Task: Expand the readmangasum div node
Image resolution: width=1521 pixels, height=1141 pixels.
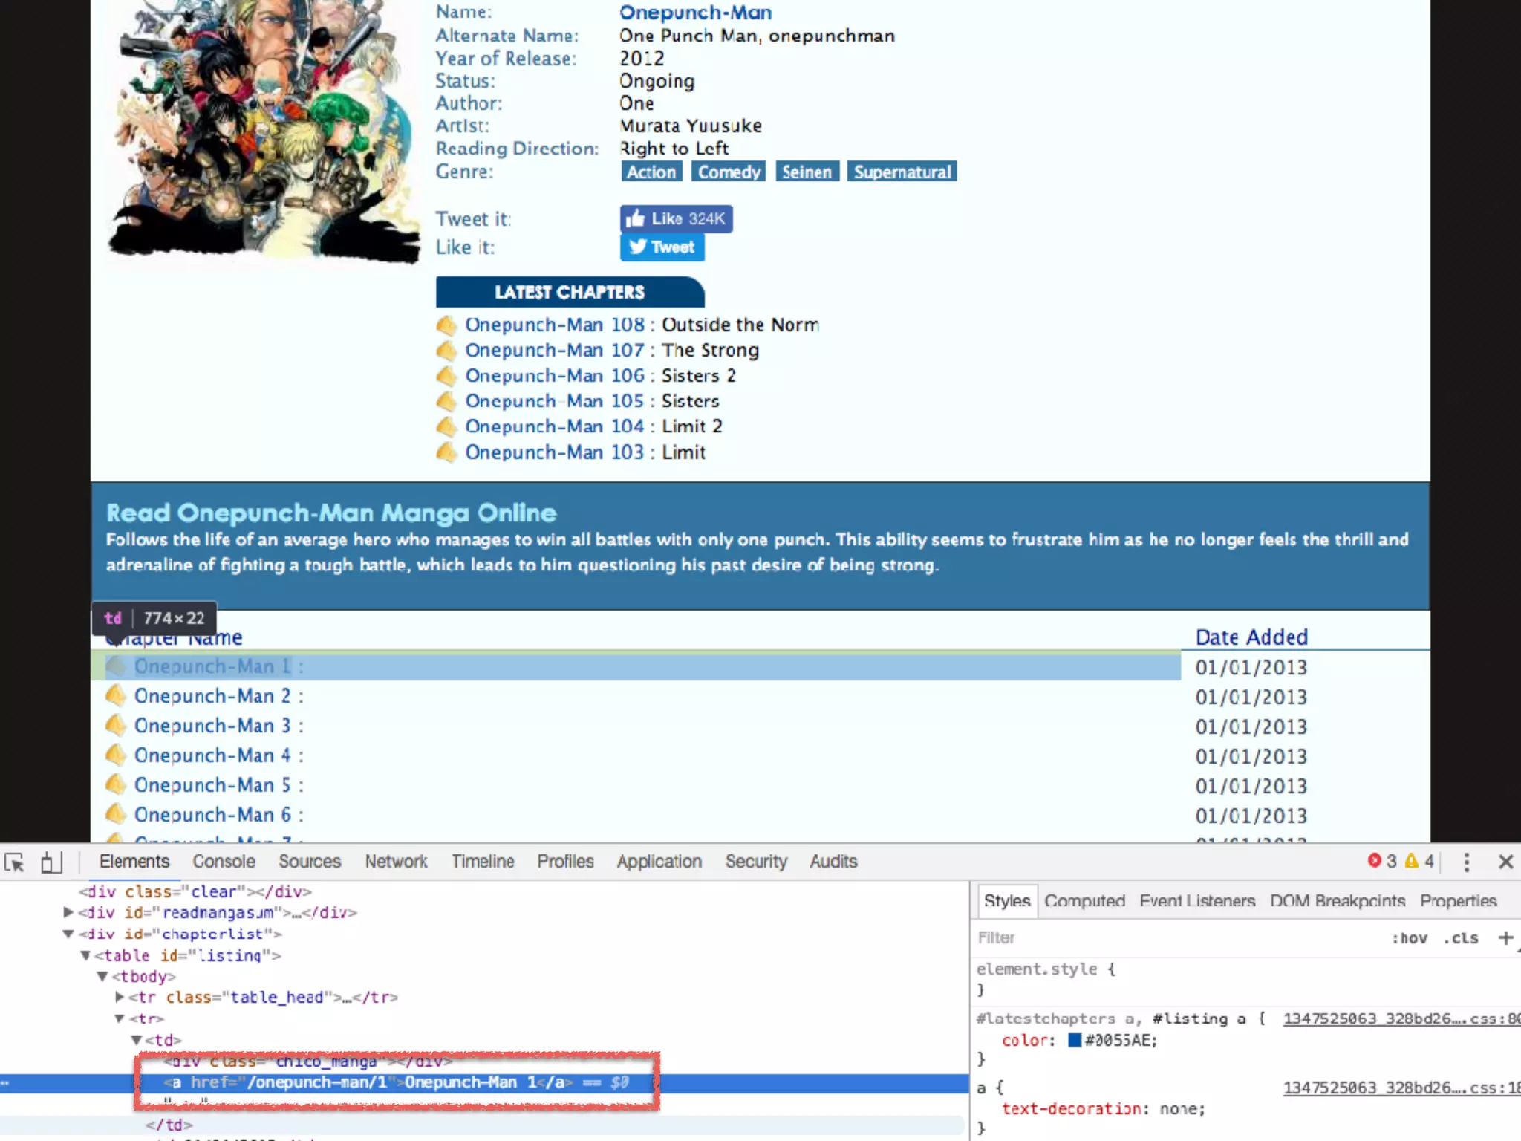Action: point(68,912)
